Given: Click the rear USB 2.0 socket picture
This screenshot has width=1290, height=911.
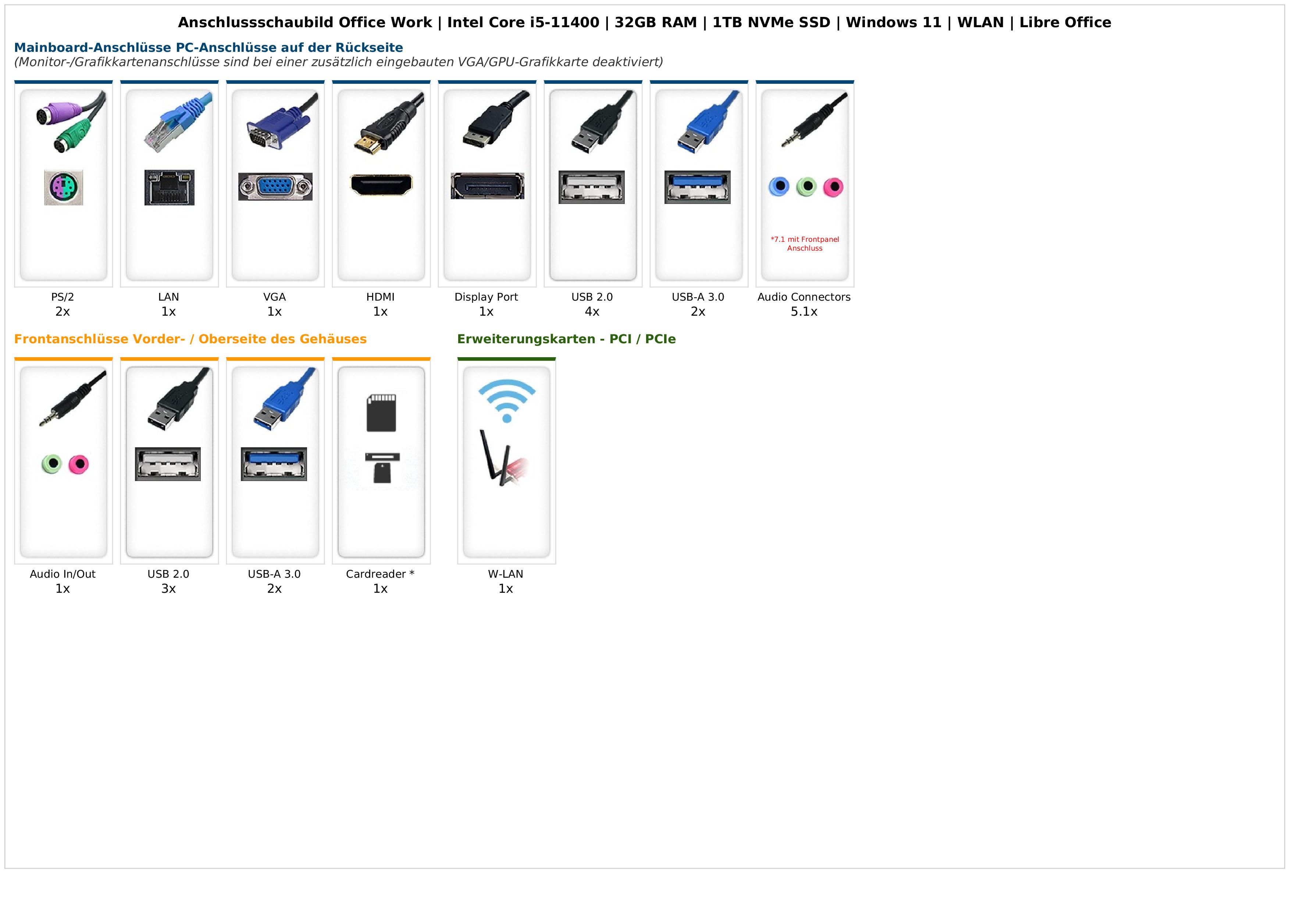Looking at the screenshot, I should point(592,187).
